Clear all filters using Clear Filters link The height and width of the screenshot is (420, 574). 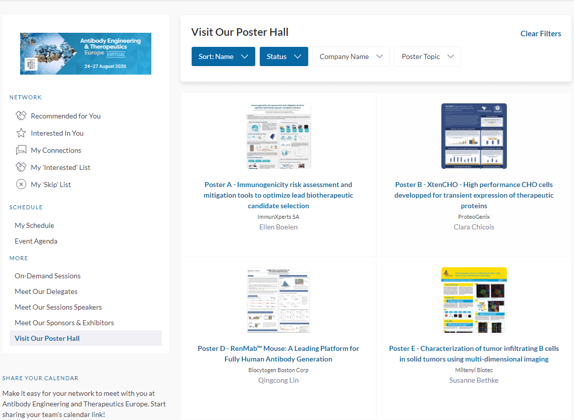540,34
